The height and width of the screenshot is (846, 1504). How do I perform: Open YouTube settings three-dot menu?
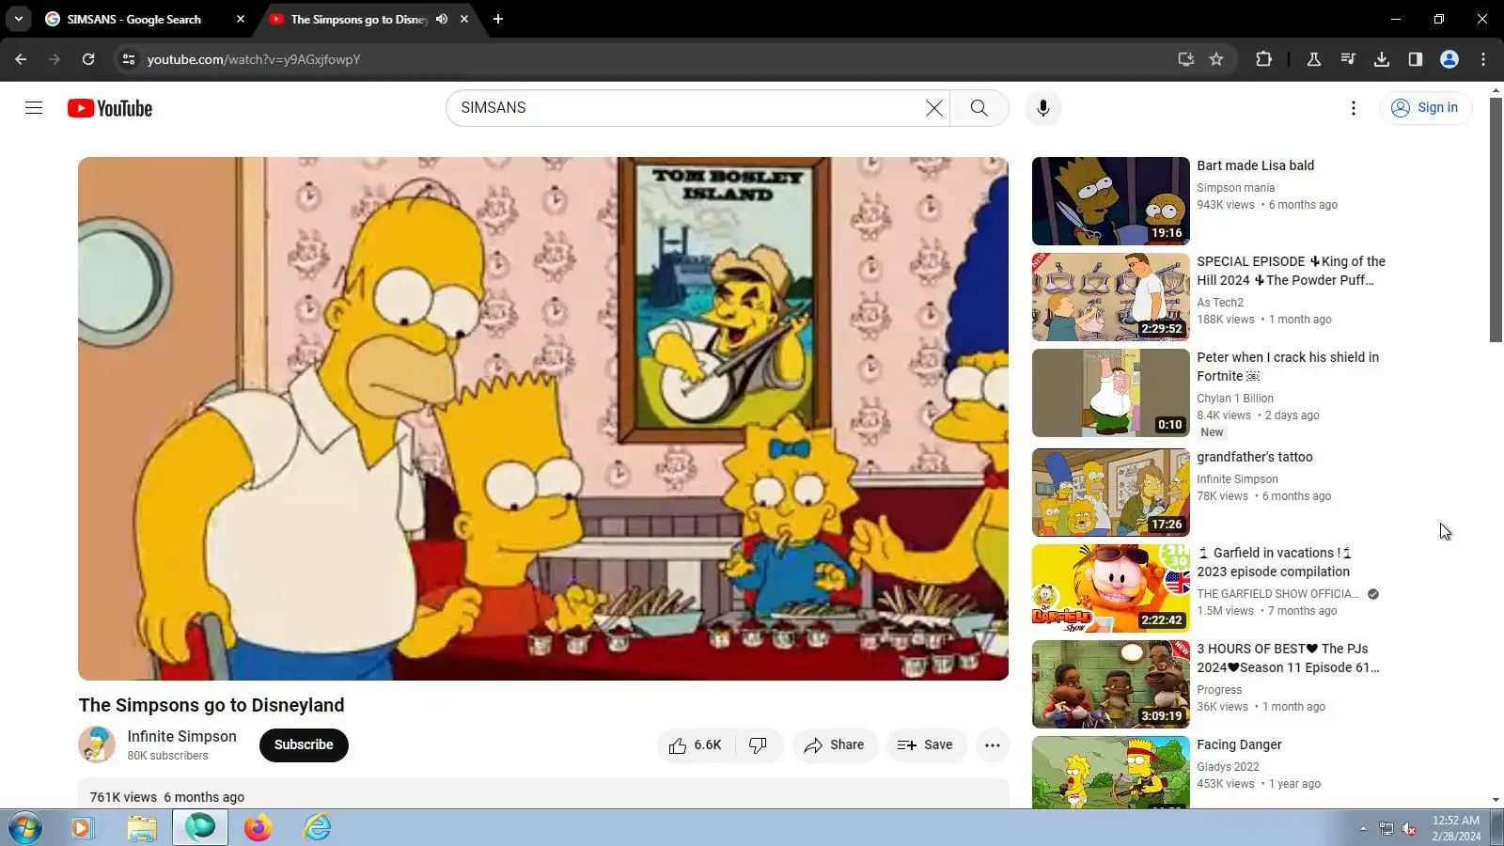tap(1354, 108)
